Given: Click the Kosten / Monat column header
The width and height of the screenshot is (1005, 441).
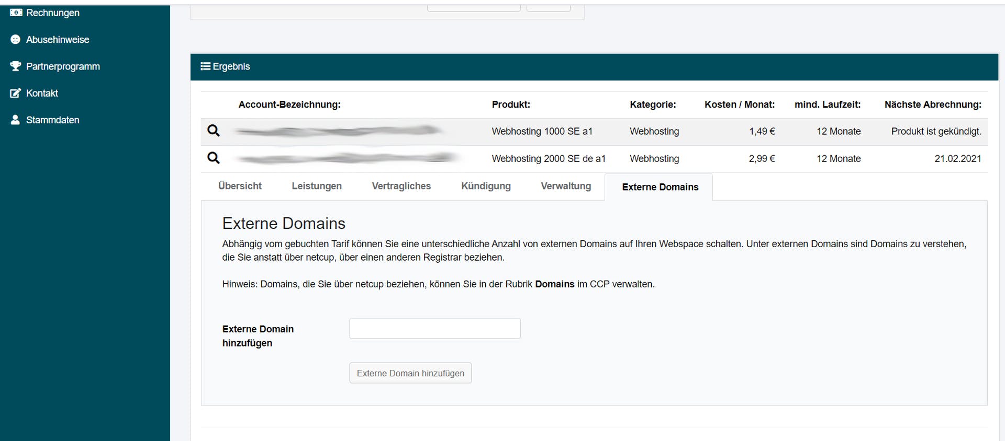Looking at the screenshot, I should [x=740, y=105].
